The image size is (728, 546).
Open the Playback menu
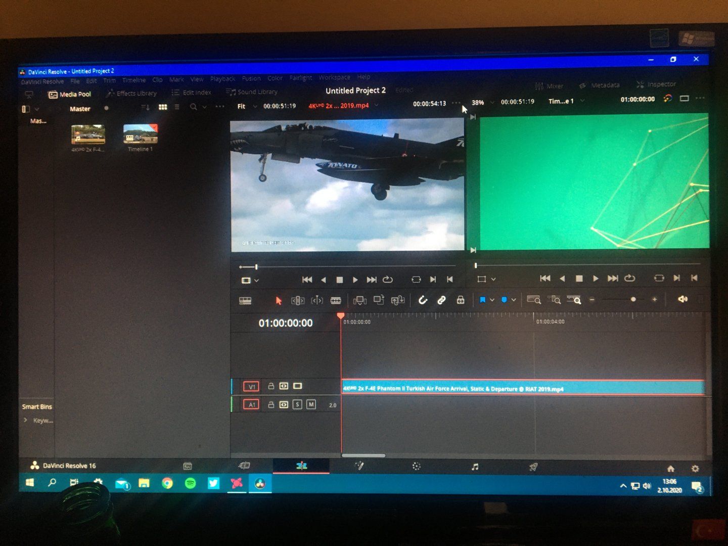(222, 79)
